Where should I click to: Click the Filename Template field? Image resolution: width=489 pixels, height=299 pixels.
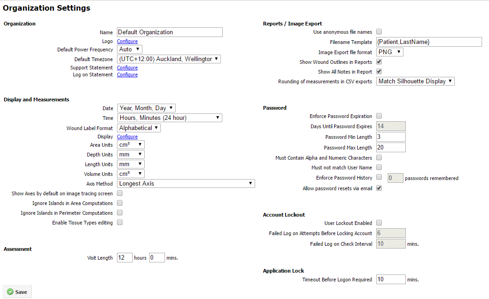pyautogui.click(x=429, y=42)
